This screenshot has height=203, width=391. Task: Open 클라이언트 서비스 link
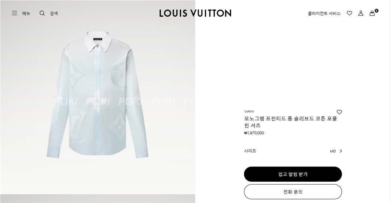pyautogui.click(x=324, y=13)
